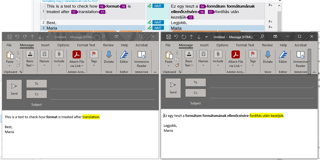Click the Paste clipboard icon in left window
Screen dimensions: 320x160
tap(10, 55)
